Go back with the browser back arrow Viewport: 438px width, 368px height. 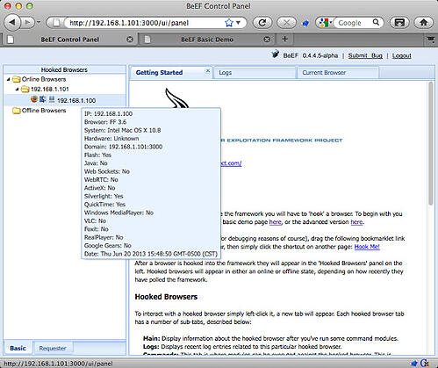[12, 23]
